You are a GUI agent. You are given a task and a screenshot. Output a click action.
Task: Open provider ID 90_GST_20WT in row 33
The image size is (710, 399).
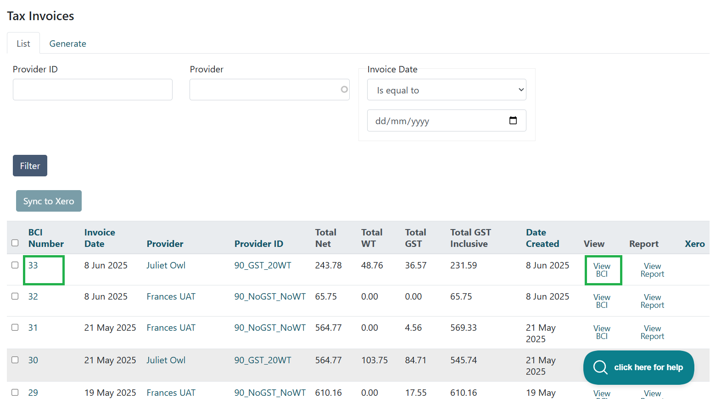[263, 265]
